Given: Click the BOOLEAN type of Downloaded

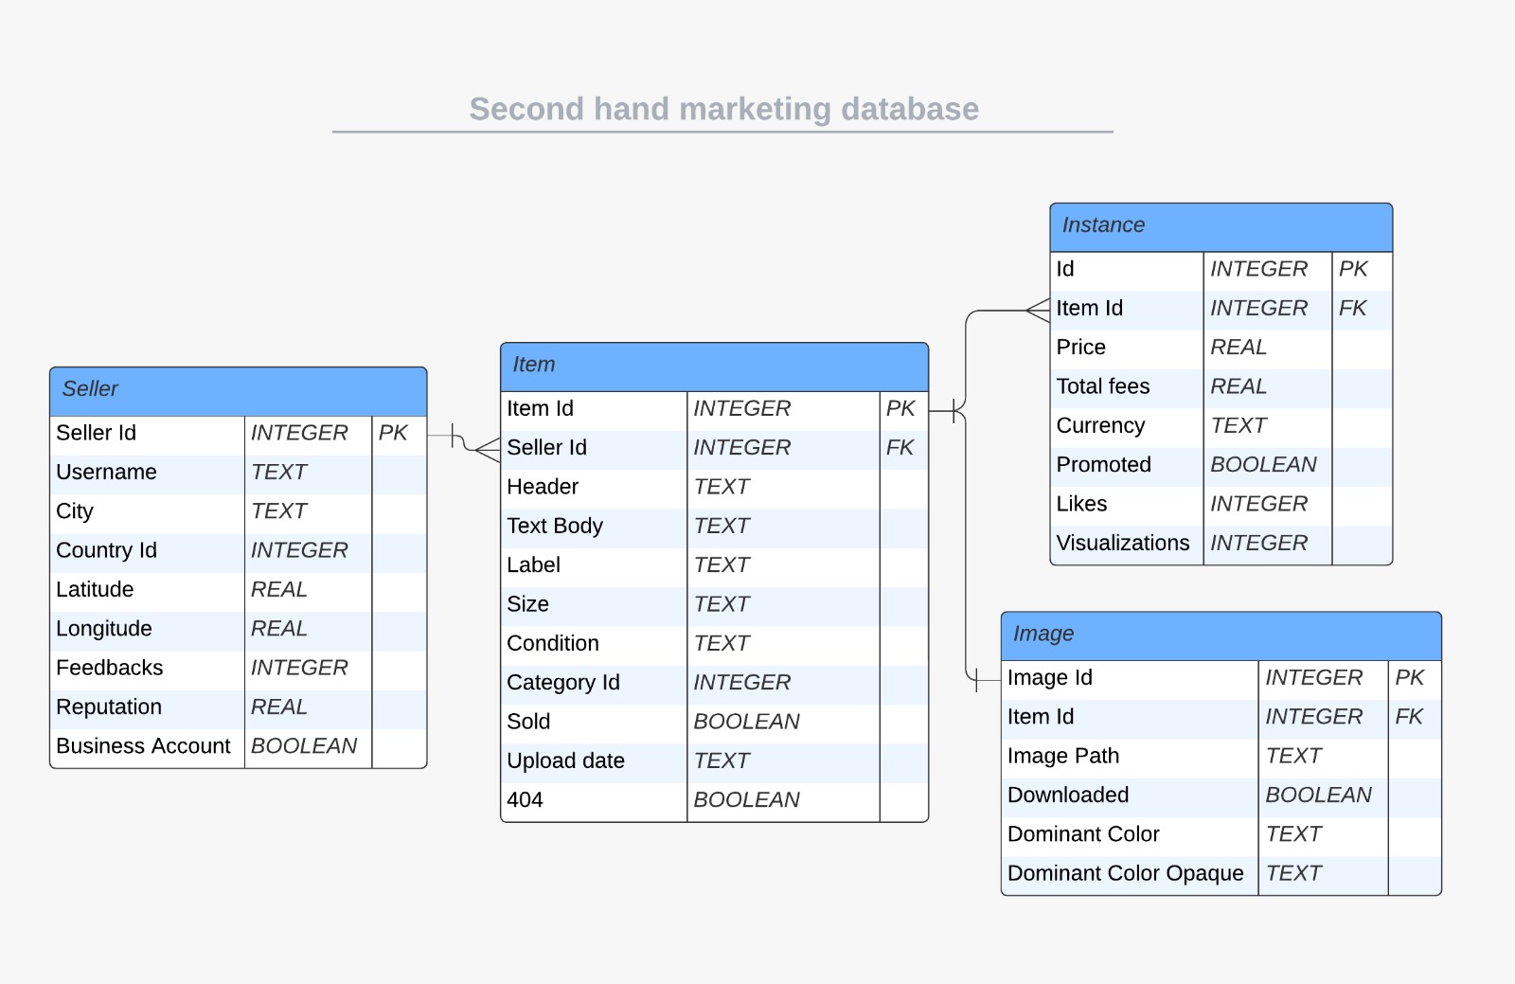Looking at the screenshot, I should pyautogui.click(x=1318, y=795).
